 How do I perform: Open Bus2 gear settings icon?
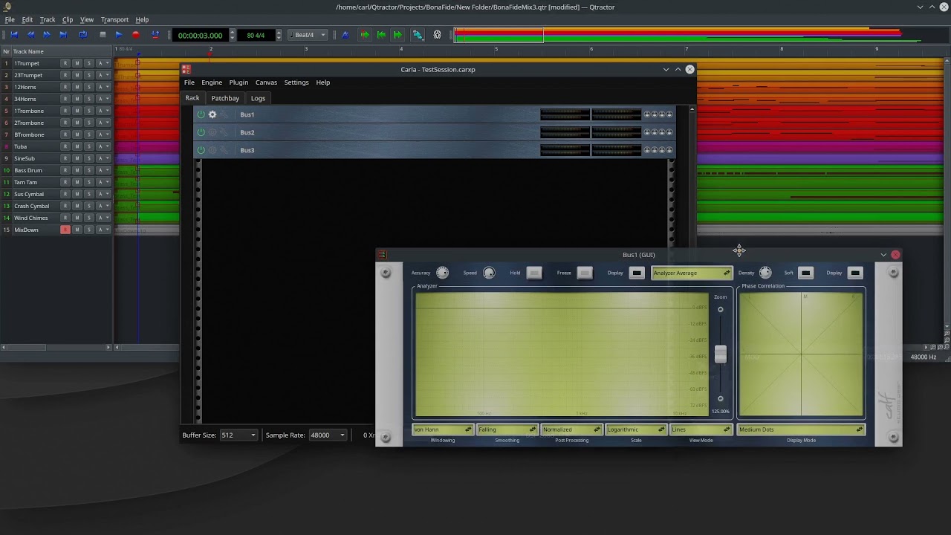(x=212, y=132)
